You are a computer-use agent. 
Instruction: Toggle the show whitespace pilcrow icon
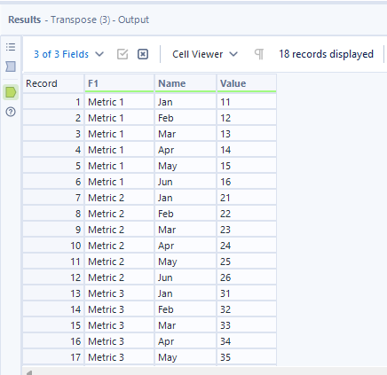click(259, 54)
